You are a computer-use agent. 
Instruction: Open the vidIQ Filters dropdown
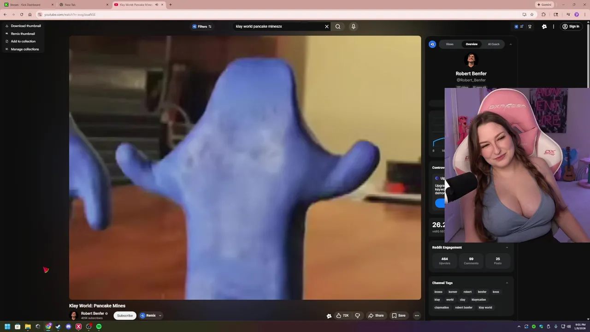(x=202, y=26)
